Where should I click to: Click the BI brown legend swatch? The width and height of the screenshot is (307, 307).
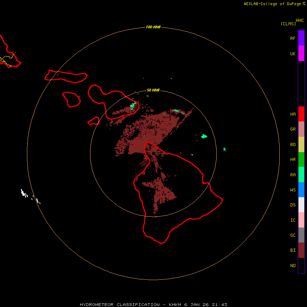301,250
